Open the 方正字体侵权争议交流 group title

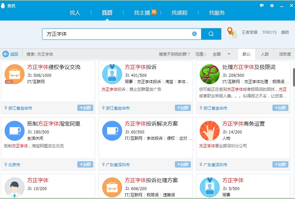click(54, 67)
